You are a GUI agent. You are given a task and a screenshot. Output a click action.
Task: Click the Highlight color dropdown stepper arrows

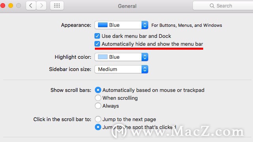[145, 57]
